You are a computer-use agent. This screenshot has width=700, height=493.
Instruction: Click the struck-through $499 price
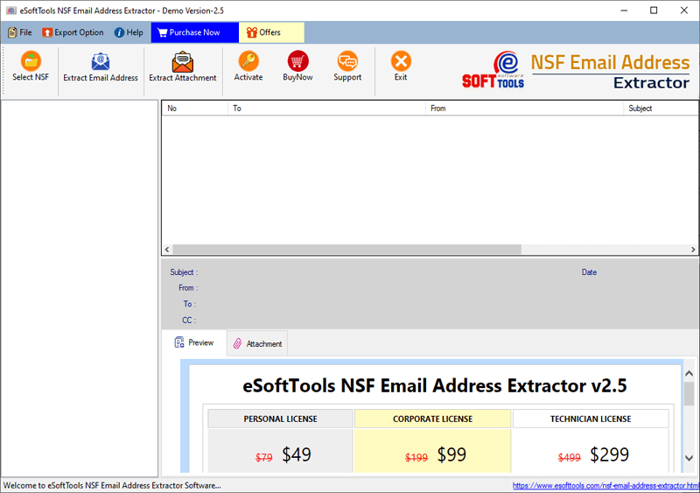(570, 457)
